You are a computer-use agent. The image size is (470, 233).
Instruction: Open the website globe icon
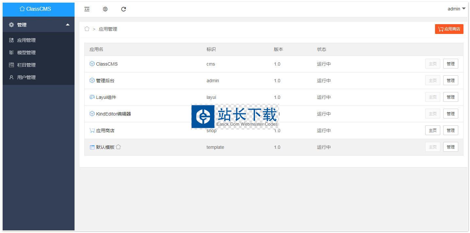[105, 9]
